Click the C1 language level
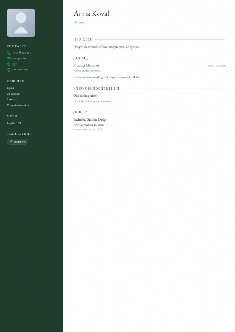 coord(19,123)
